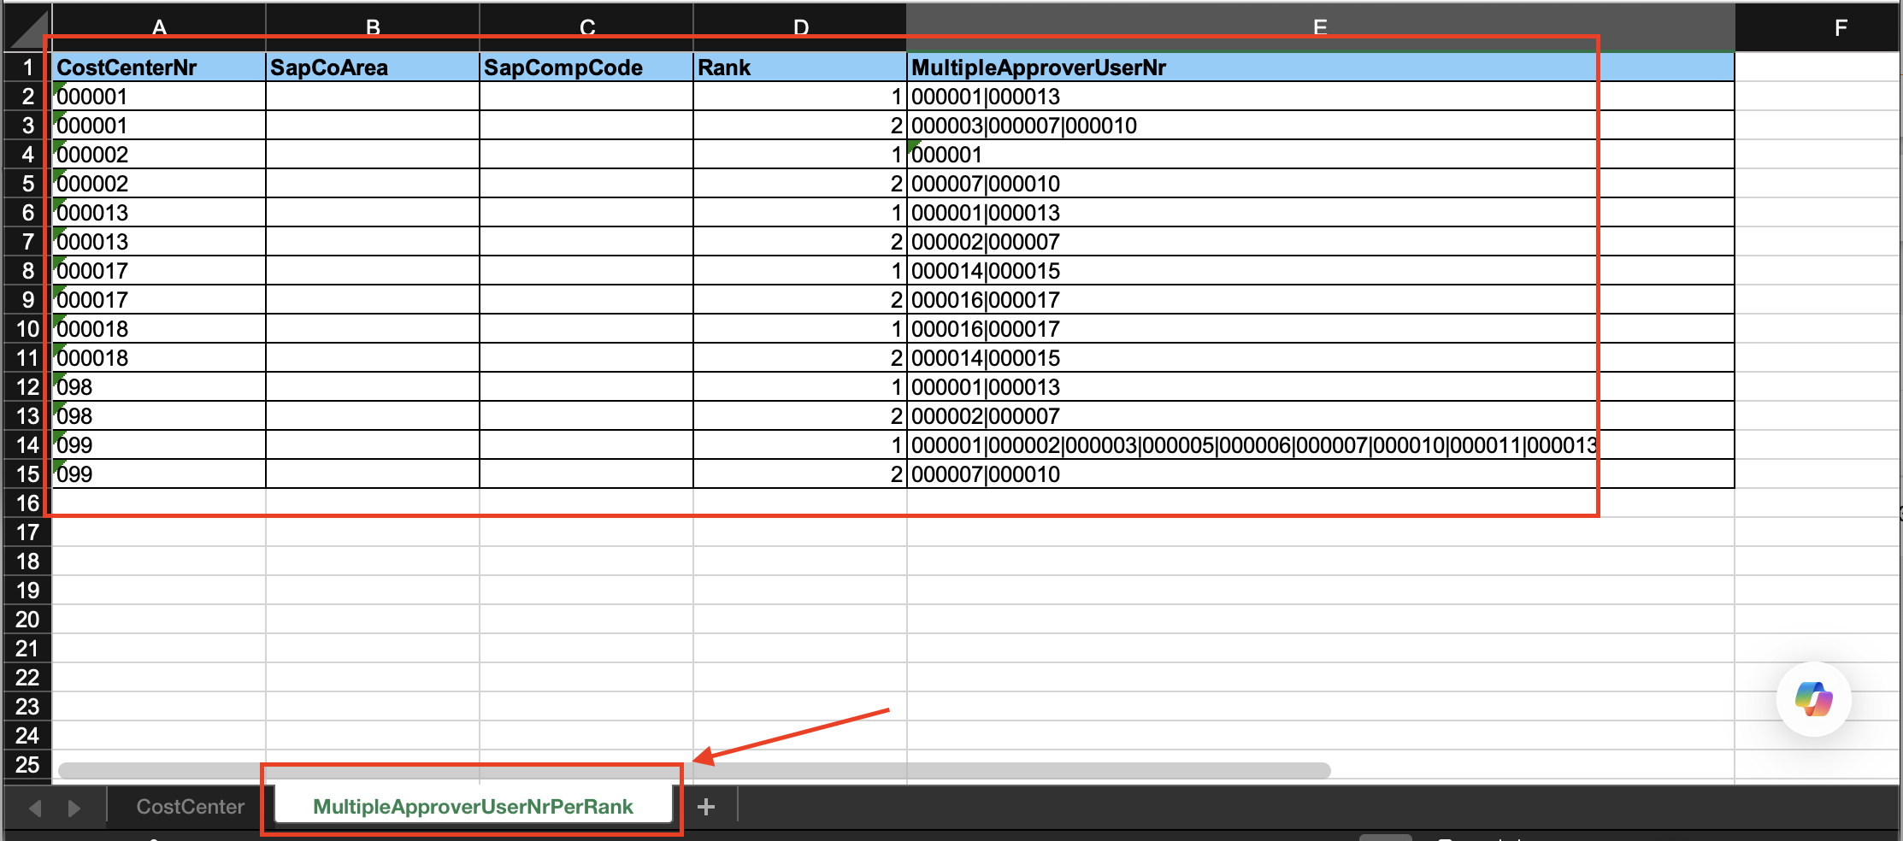The height and width of the screenshot is (841, 1903).
Task: Select cell A12 with 098
Action: pyautogui.click(x=159, y=387)
